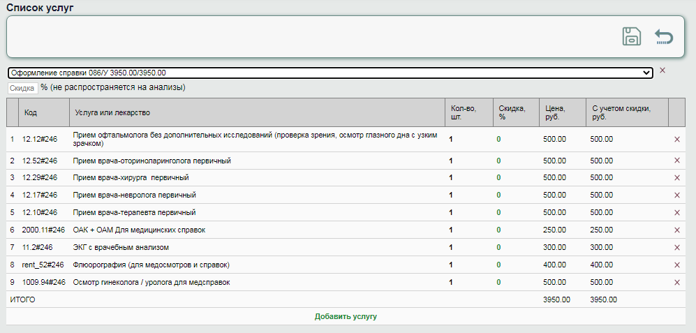
Task: Click discount value in Флюорография row
Action: tap(498, 265)
